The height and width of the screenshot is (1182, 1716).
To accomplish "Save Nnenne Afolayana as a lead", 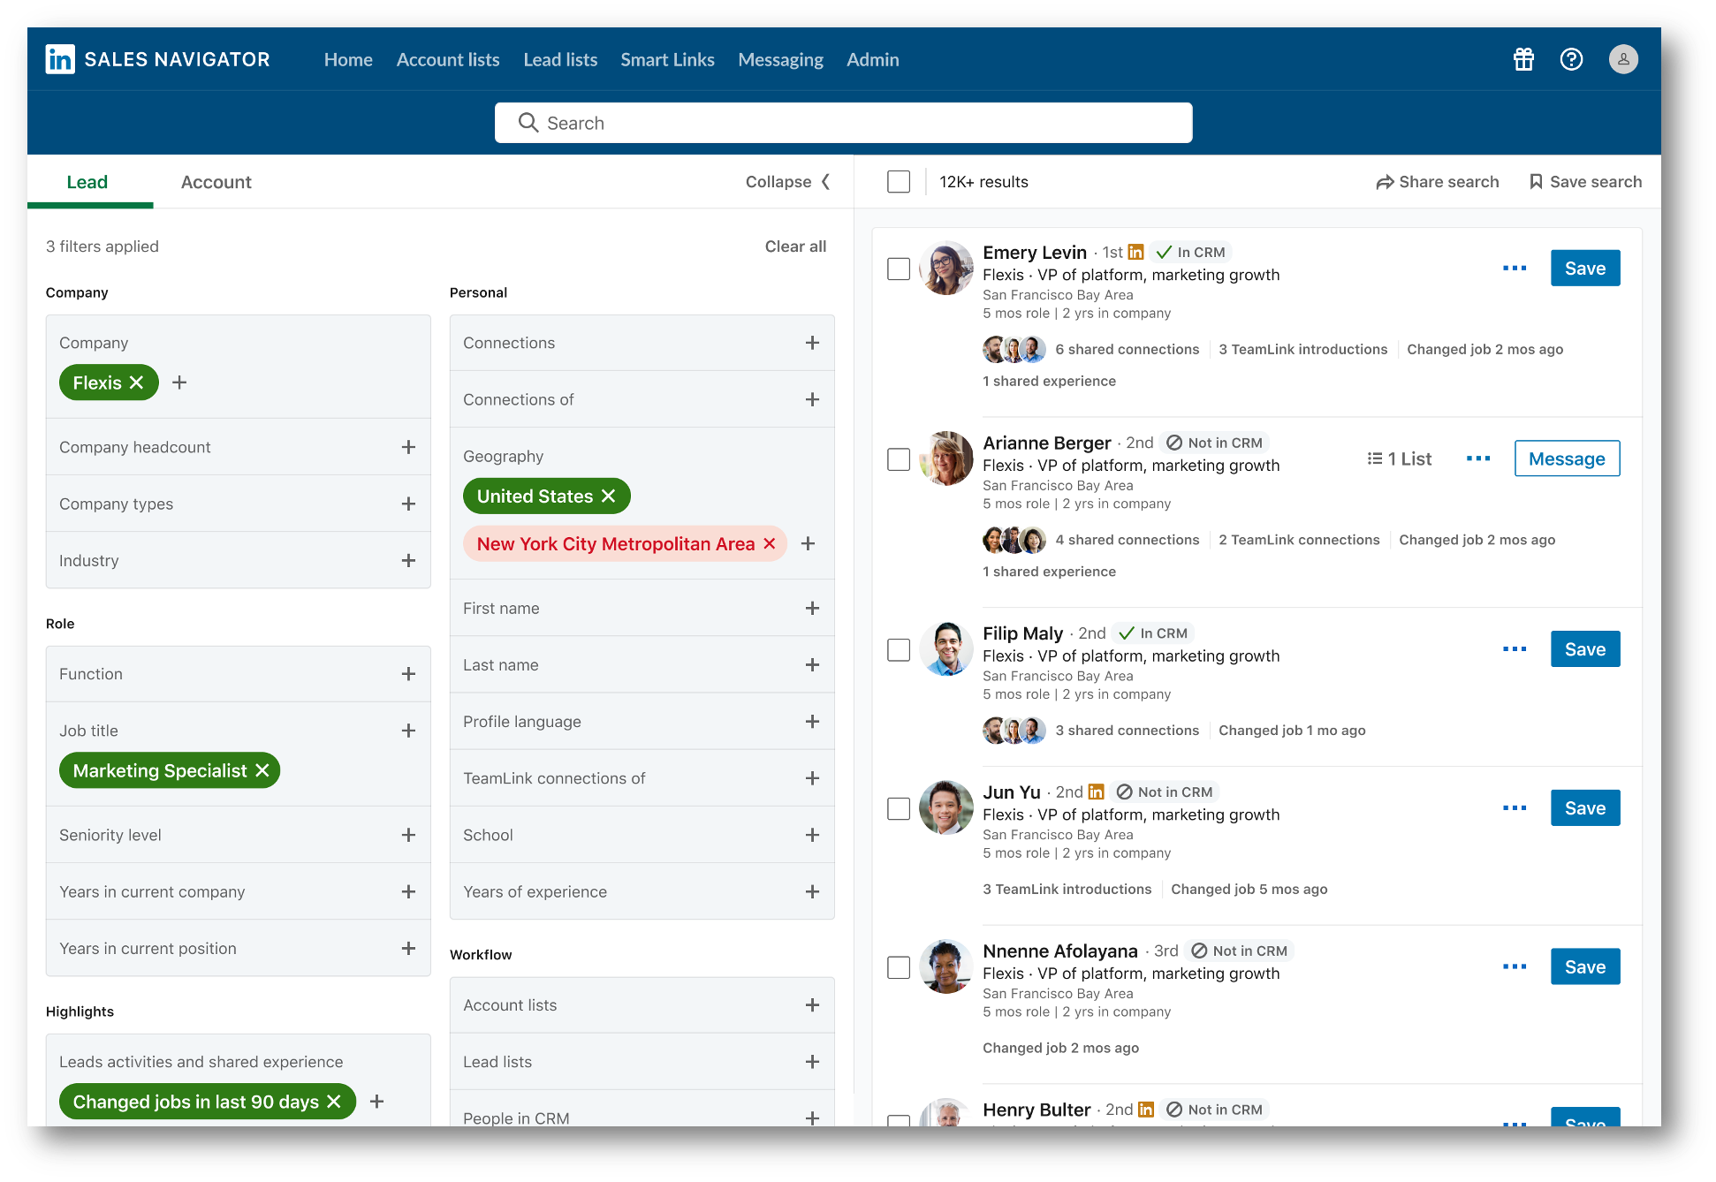I will (1585, 966).
